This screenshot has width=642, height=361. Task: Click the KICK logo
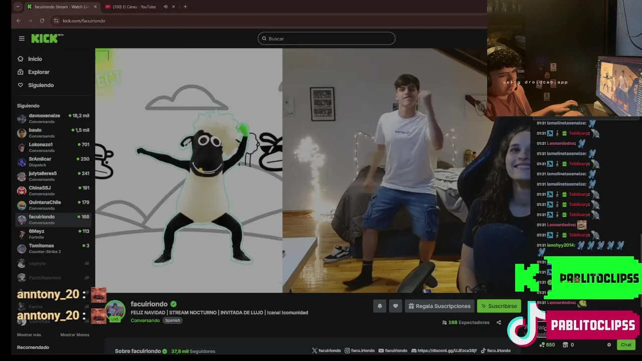(x=47, y=39)
